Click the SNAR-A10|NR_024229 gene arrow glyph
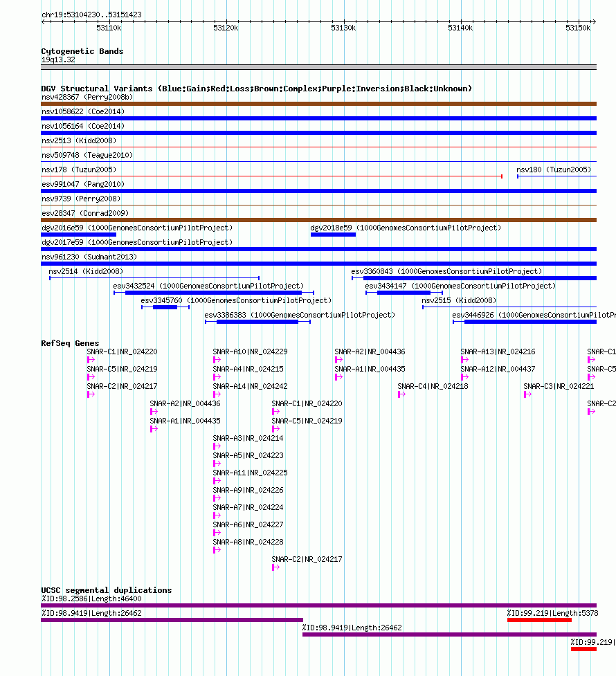This screenshot has height=676, width=616. pyautogui.click(x=217, y=360)
